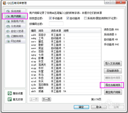Click the 网址词库 sidebar icon
This screenshot has width=128, height=113.
pyautogui.click(x=8, y=41)
